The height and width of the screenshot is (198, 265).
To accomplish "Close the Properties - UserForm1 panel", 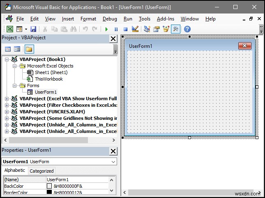I will 113,151.
